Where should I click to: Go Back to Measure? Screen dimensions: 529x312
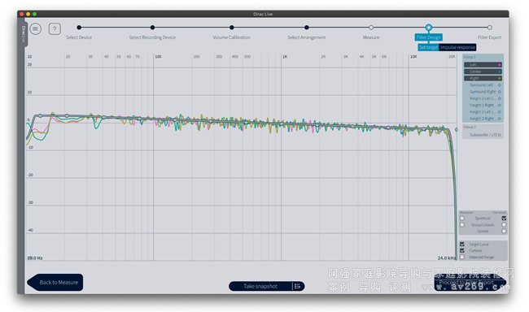pos(55,283)
